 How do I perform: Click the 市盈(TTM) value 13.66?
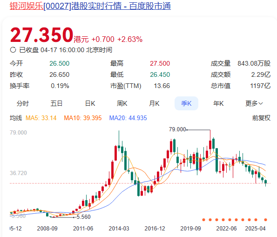click(162, 86)
